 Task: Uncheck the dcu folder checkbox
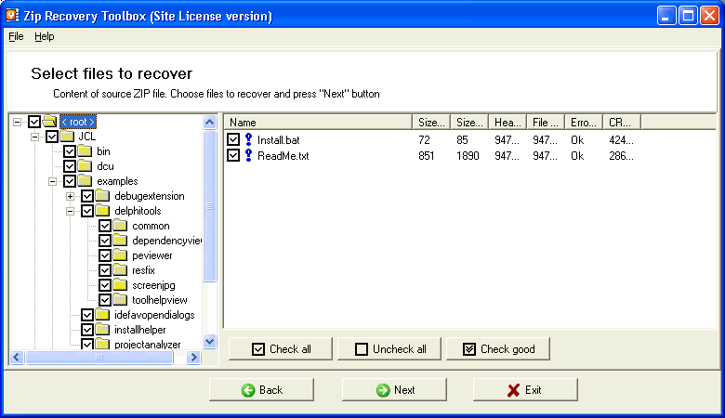(x=70, y=166)
